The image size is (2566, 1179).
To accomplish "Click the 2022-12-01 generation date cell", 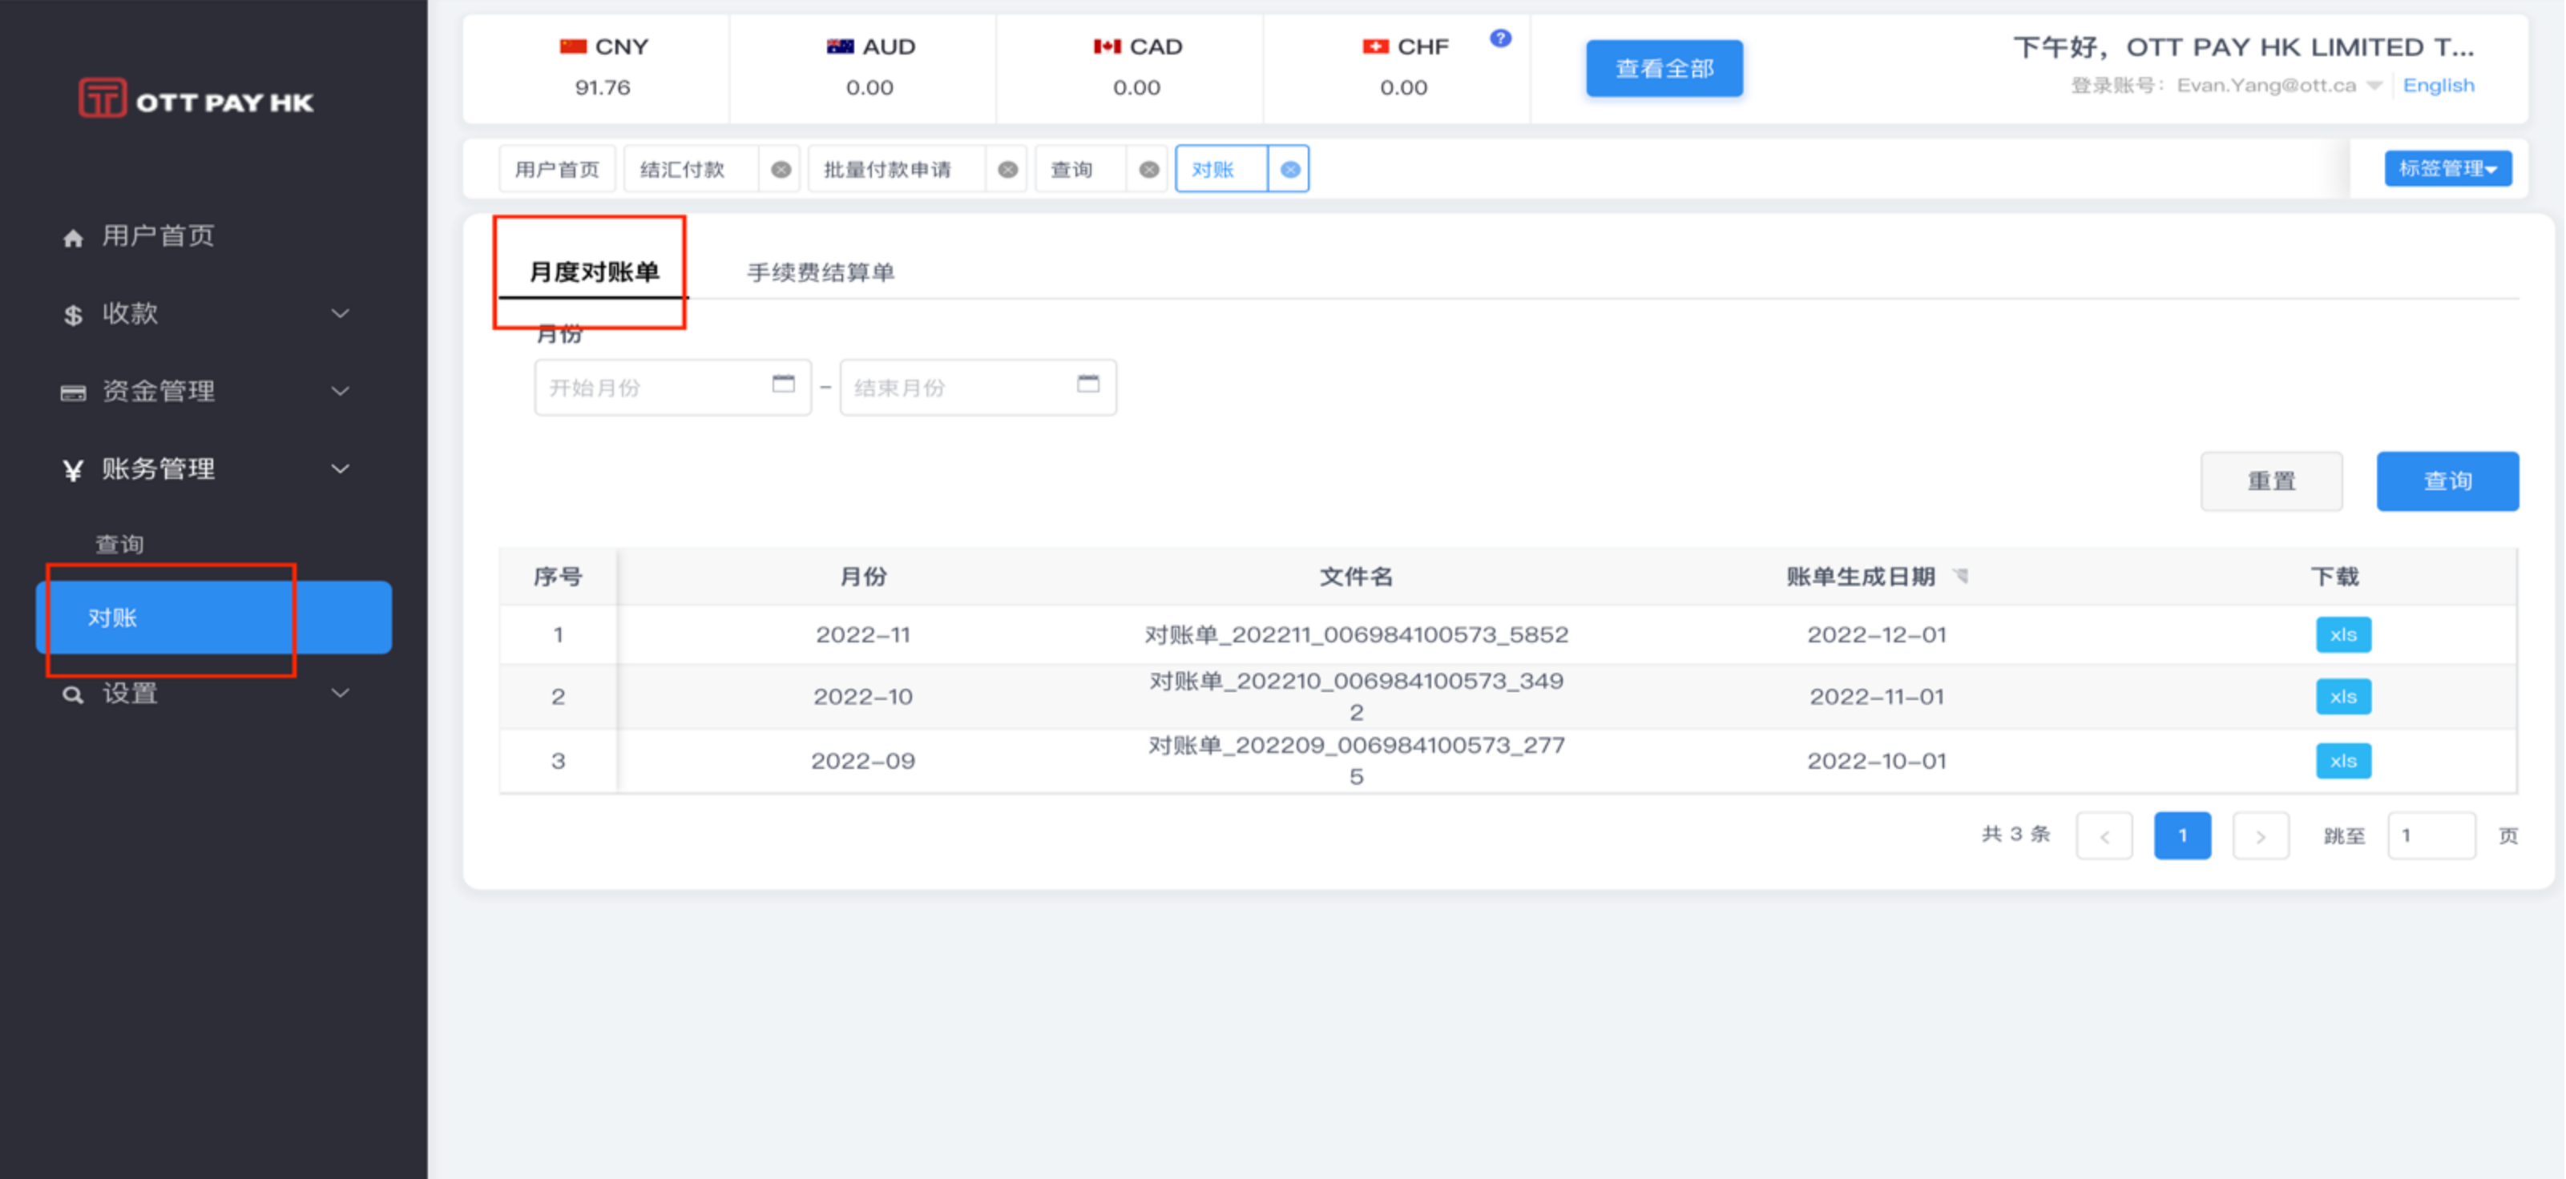I will click(x=1877, y=635).
